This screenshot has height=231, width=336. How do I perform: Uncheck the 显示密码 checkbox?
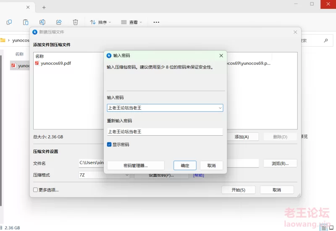coord(109,144)
